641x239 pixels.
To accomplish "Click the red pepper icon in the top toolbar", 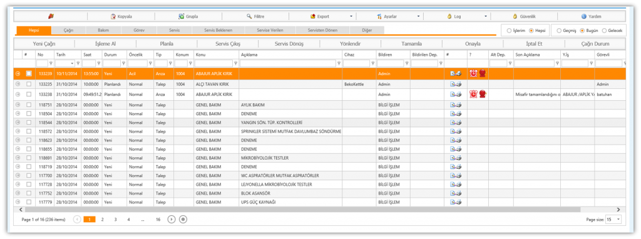I will pos(51,16).
